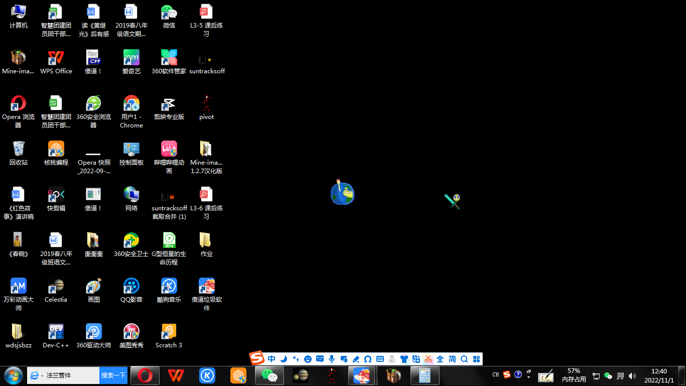
Task: Launch 剪映专业版 from the desktop
Action: [x=169, y=107]
